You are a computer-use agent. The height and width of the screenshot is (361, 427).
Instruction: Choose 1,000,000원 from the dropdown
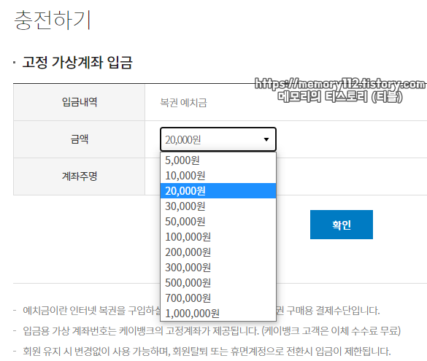coord(218,314)
